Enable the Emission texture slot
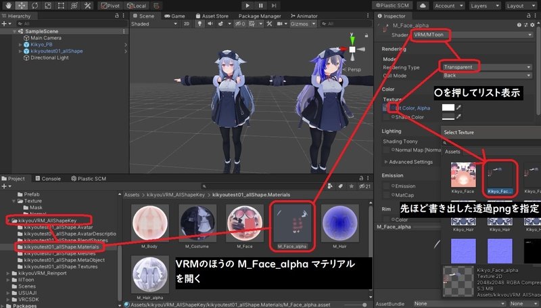541x308 pixels. (x=386, y=186)
